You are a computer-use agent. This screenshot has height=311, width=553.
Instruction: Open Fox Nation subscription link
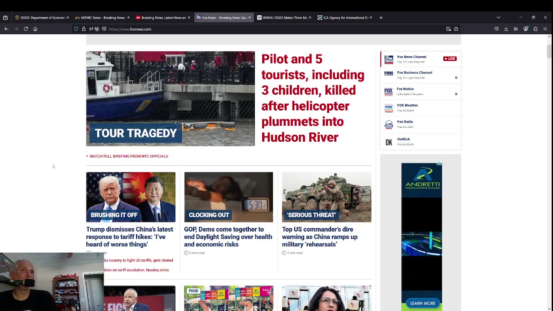coord(405,89)
